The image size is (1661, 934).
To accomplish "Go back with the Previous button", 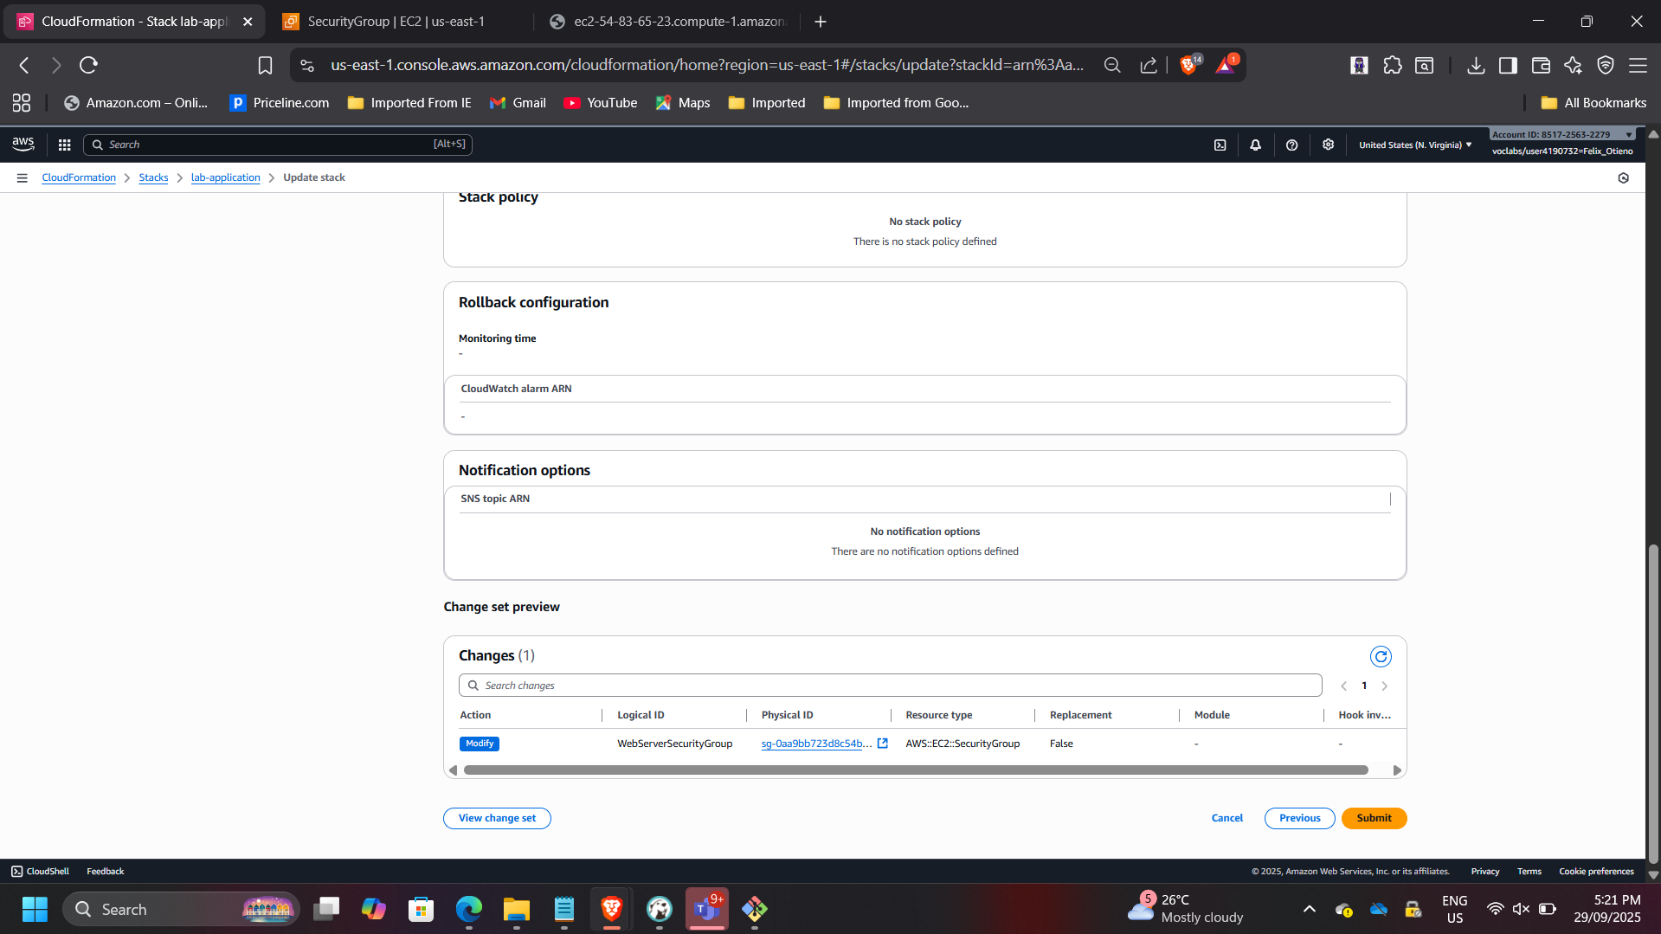I will (1299, 818).
